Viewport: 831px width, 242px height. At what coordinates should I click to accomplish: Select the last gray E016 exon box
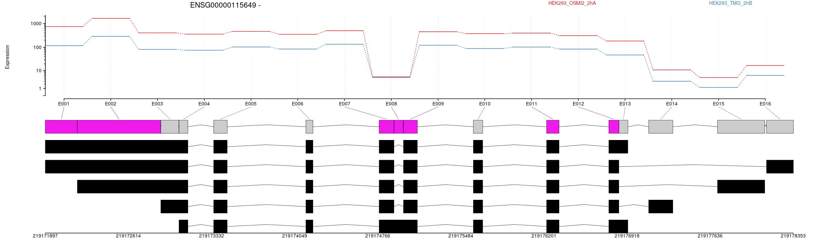coord(780,127)
